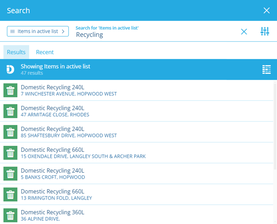Viewport: 277px width, 224px height.
Task: Open Domestic Recycling 240L at Armitage Close
Action: coord(136,111)
